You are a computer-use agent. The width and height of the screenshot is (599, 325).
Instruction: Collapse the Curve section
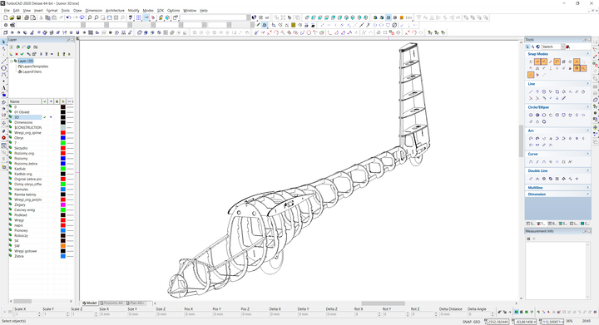tap(588, 154)
